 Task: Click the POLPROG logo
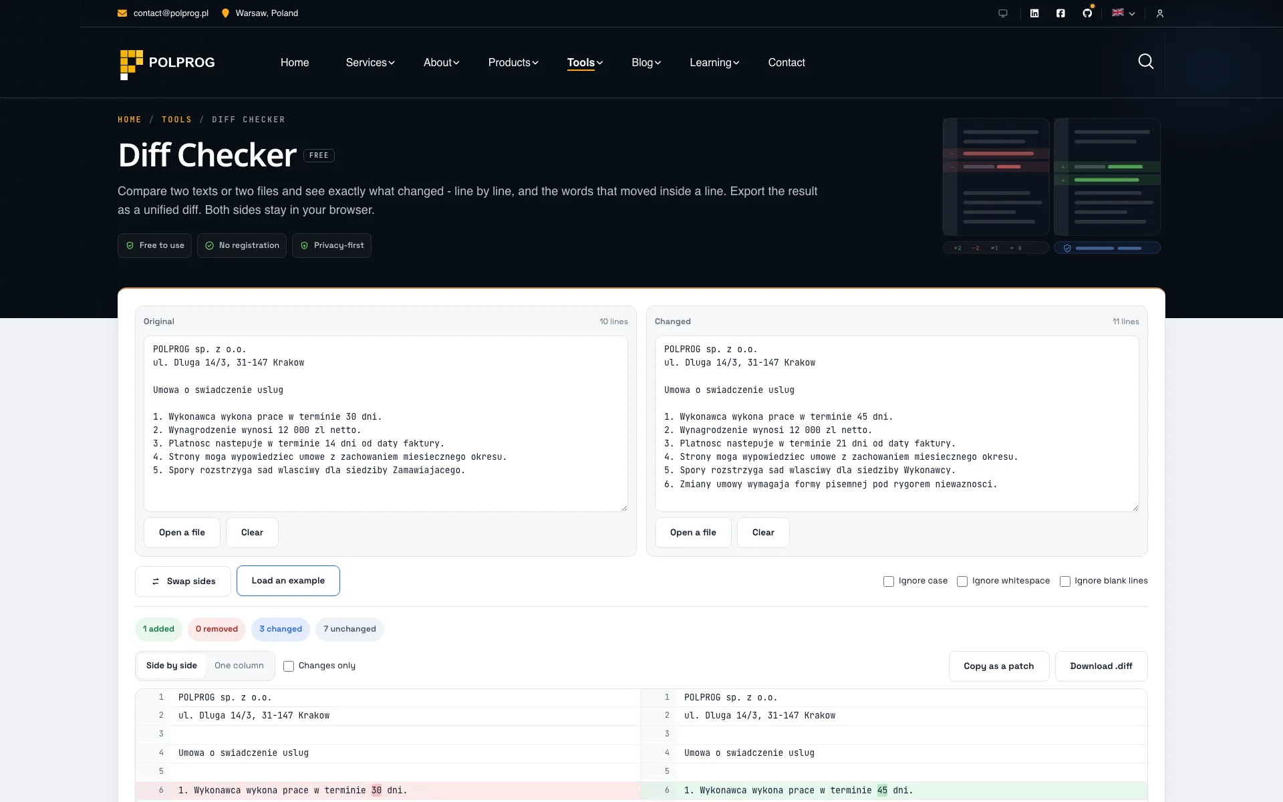pyautogui.click(x=167, y=63)
